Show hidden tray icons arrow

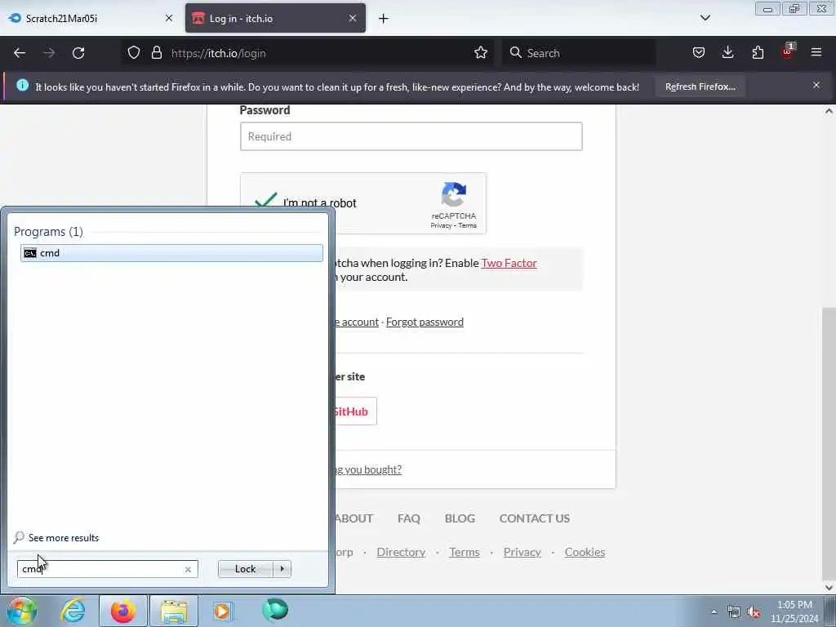714,612
